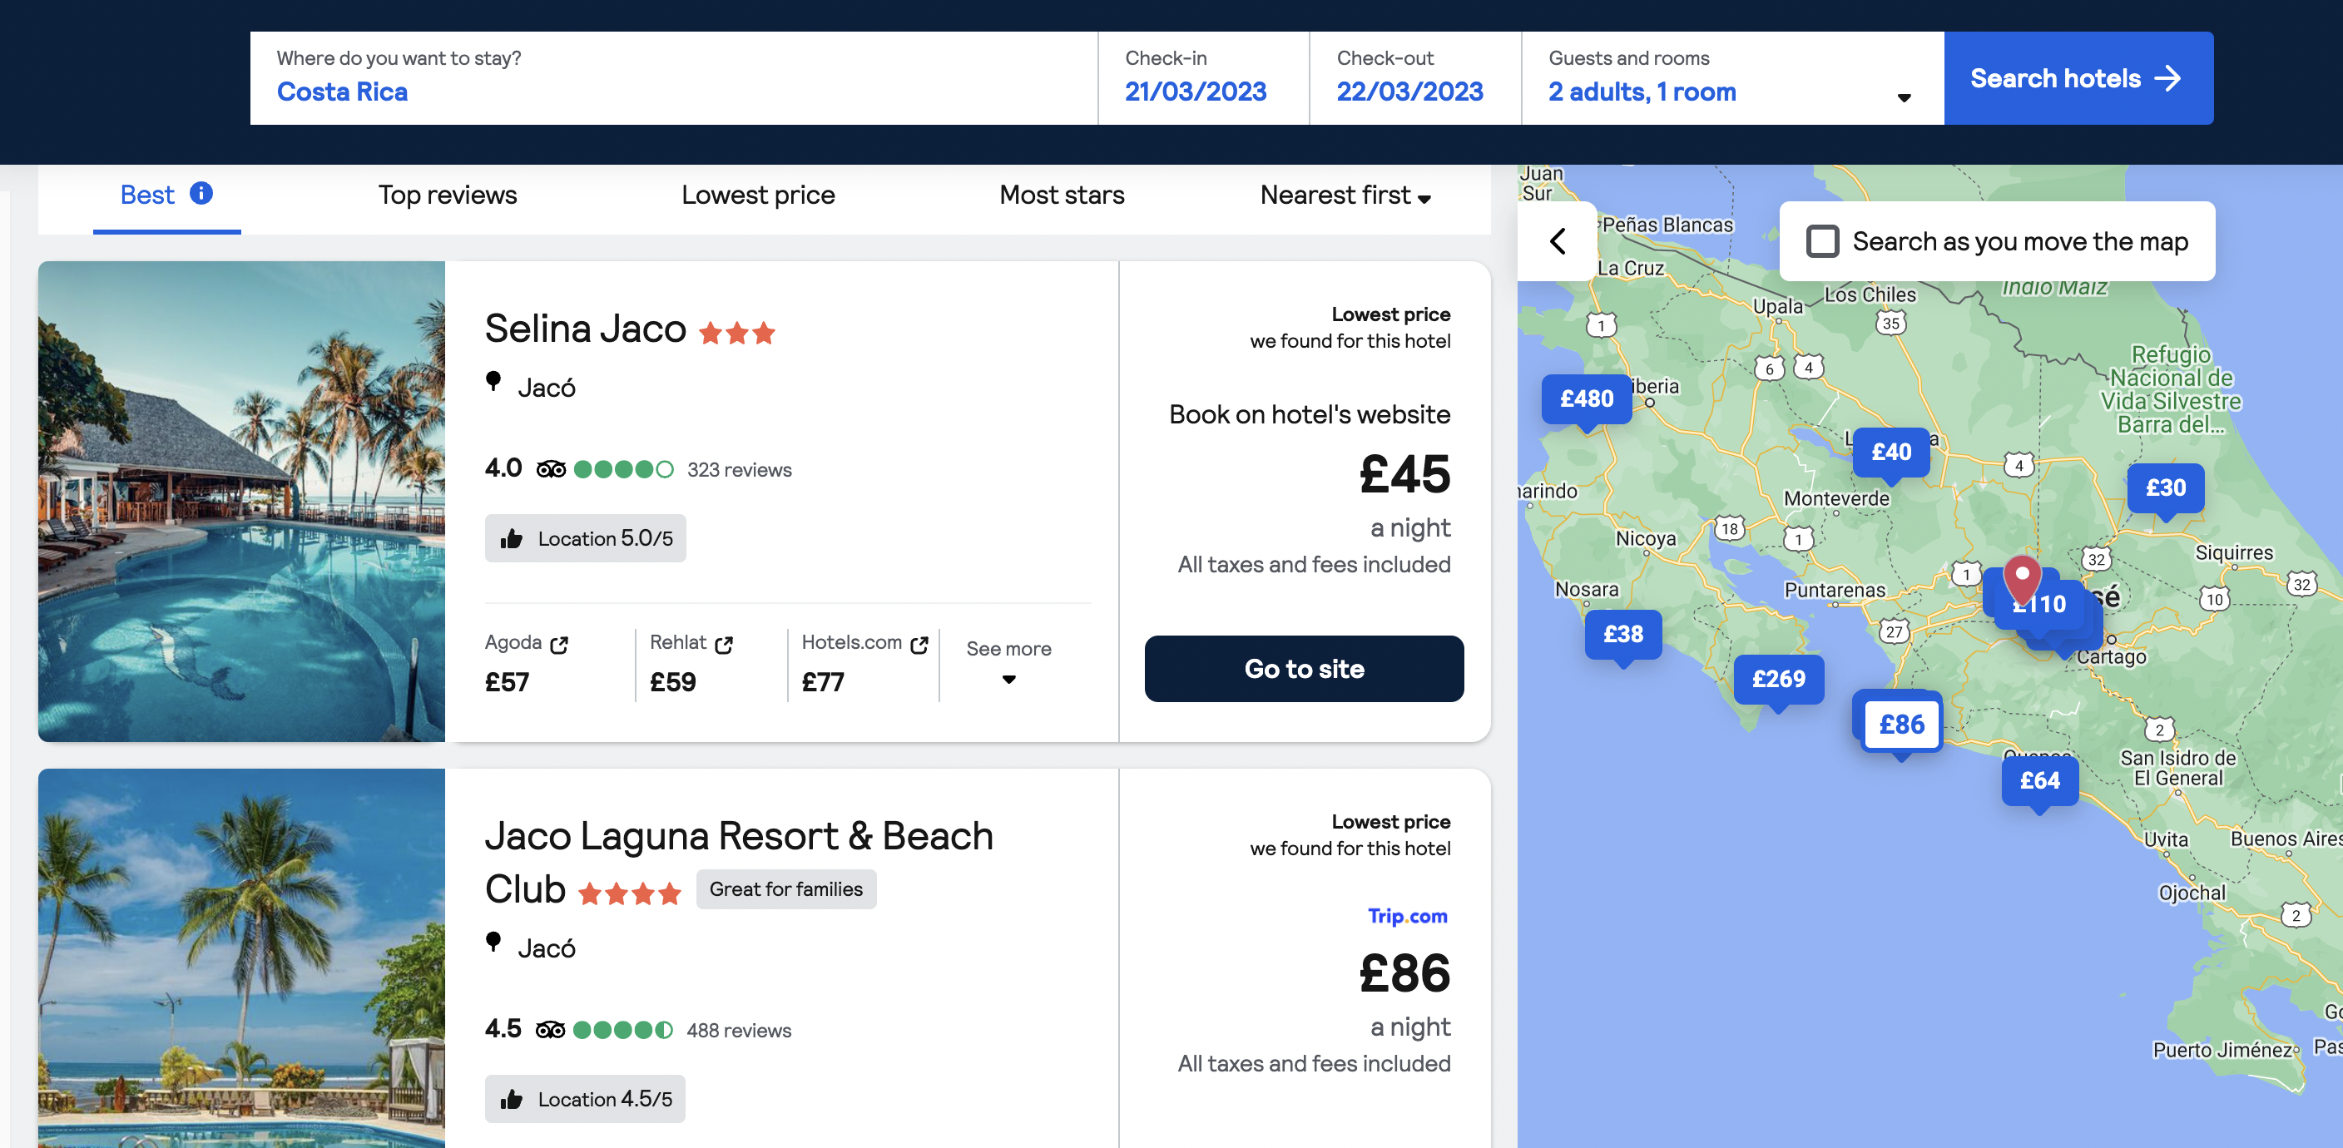Viewport: 2343px width, 1148px height.
Task: Click Jaco Laguna location pin icon
Action: coord(493,943)
